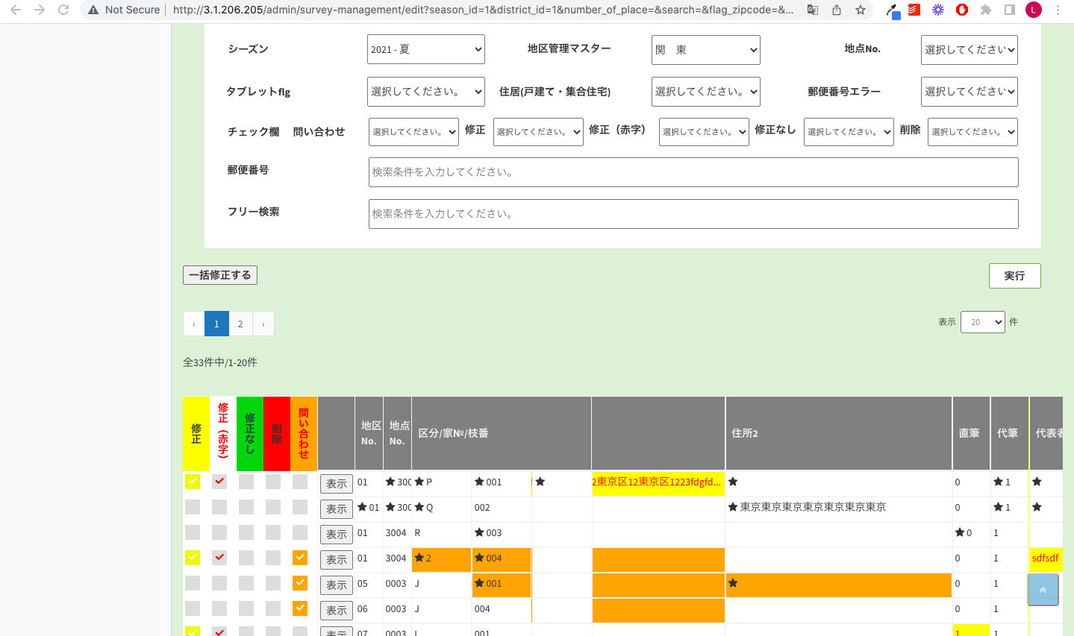Viewport: 1074px width, 636px height.
Task: Click 表示 button for row 05 0003 J
Action: pos(337,585)
